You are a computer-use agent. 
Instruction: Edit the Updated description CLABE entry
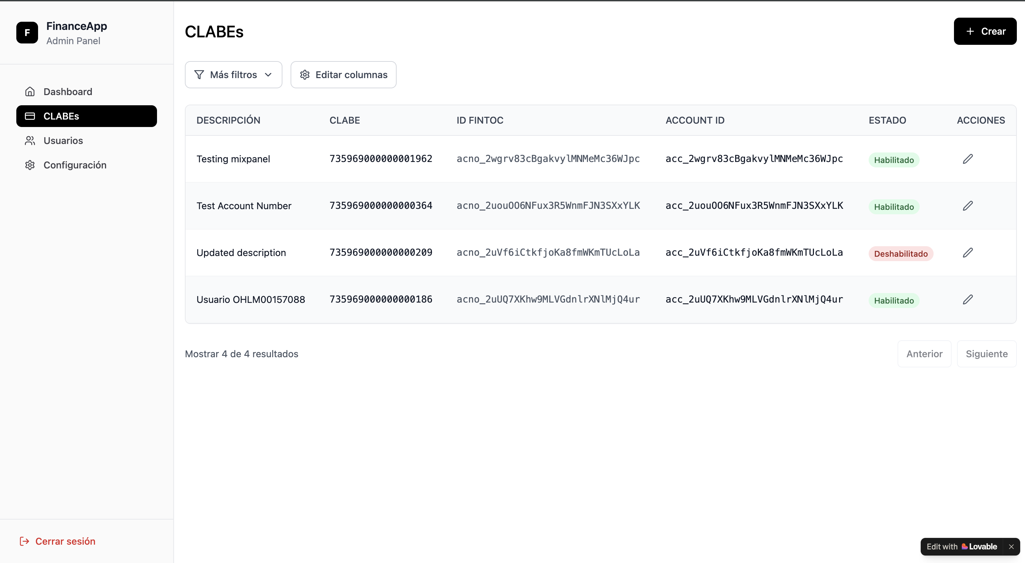coord(968,253)
